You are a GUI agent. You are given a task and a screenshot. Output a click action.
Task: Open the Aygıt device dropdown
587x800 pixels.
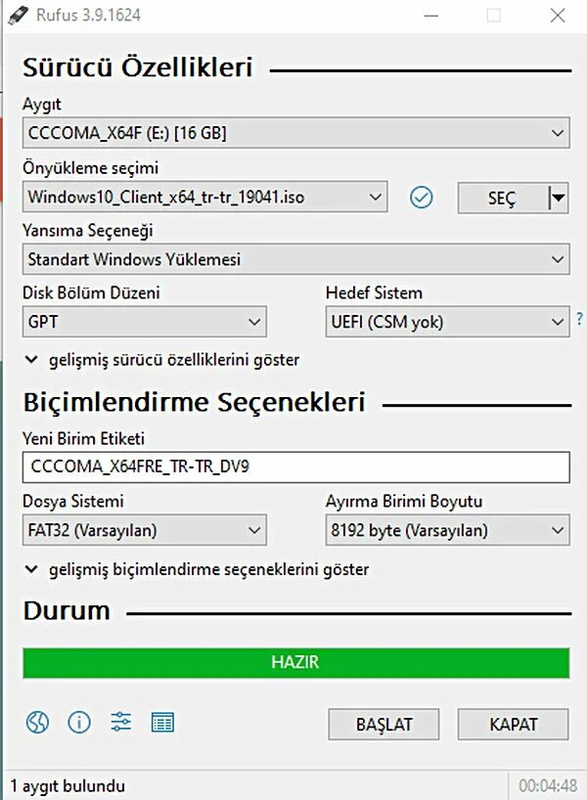coord(296,133)
